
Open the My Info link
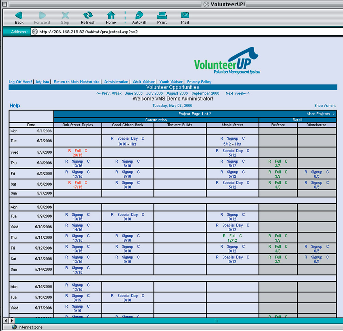click(x=43, y=82)
